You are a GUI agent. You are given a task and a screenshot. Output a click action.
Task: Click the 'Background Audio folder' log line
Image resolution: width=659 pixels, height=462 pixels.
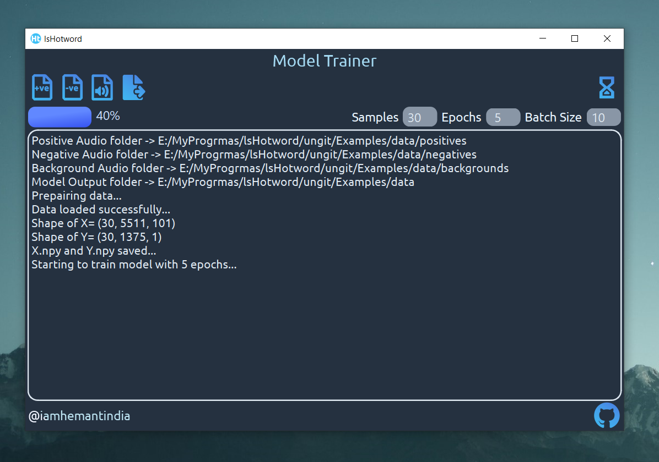click(270, 168)
